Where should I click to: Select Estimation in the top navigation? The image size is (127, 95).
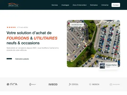94,5
